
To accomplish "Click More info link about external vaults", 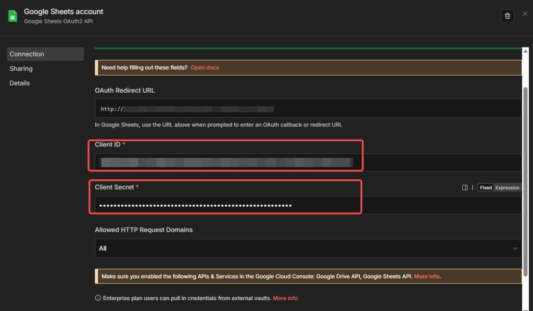I will pyautogui.click(x=285, y=298).
